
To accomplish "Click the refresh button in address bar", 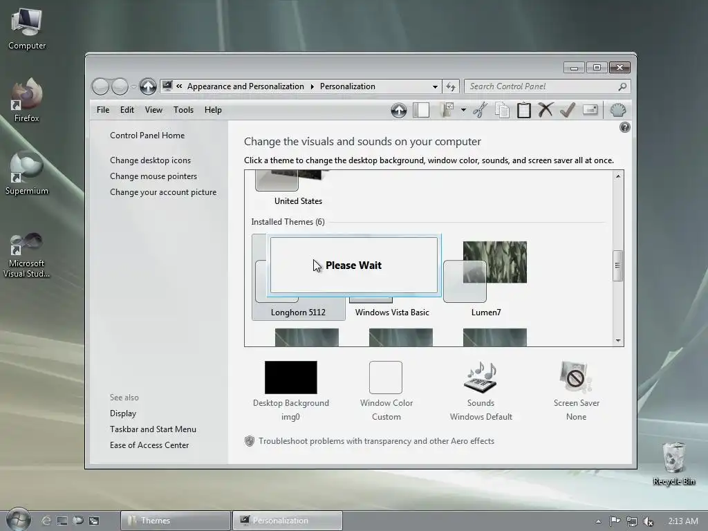I will (x=451, y=86).
